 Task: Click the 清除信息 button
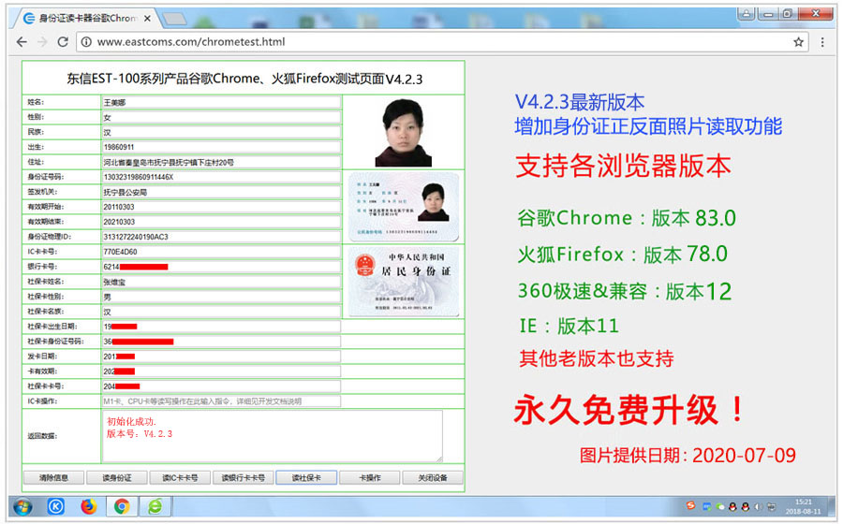[x=53, y=478]
